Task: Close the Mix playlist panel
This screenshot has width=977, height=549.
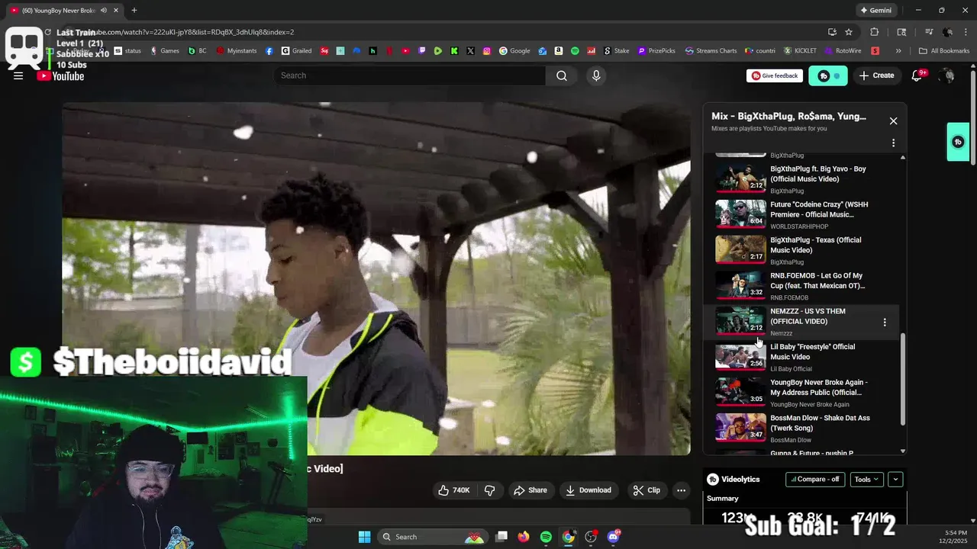Action: (x=893, y=121)
